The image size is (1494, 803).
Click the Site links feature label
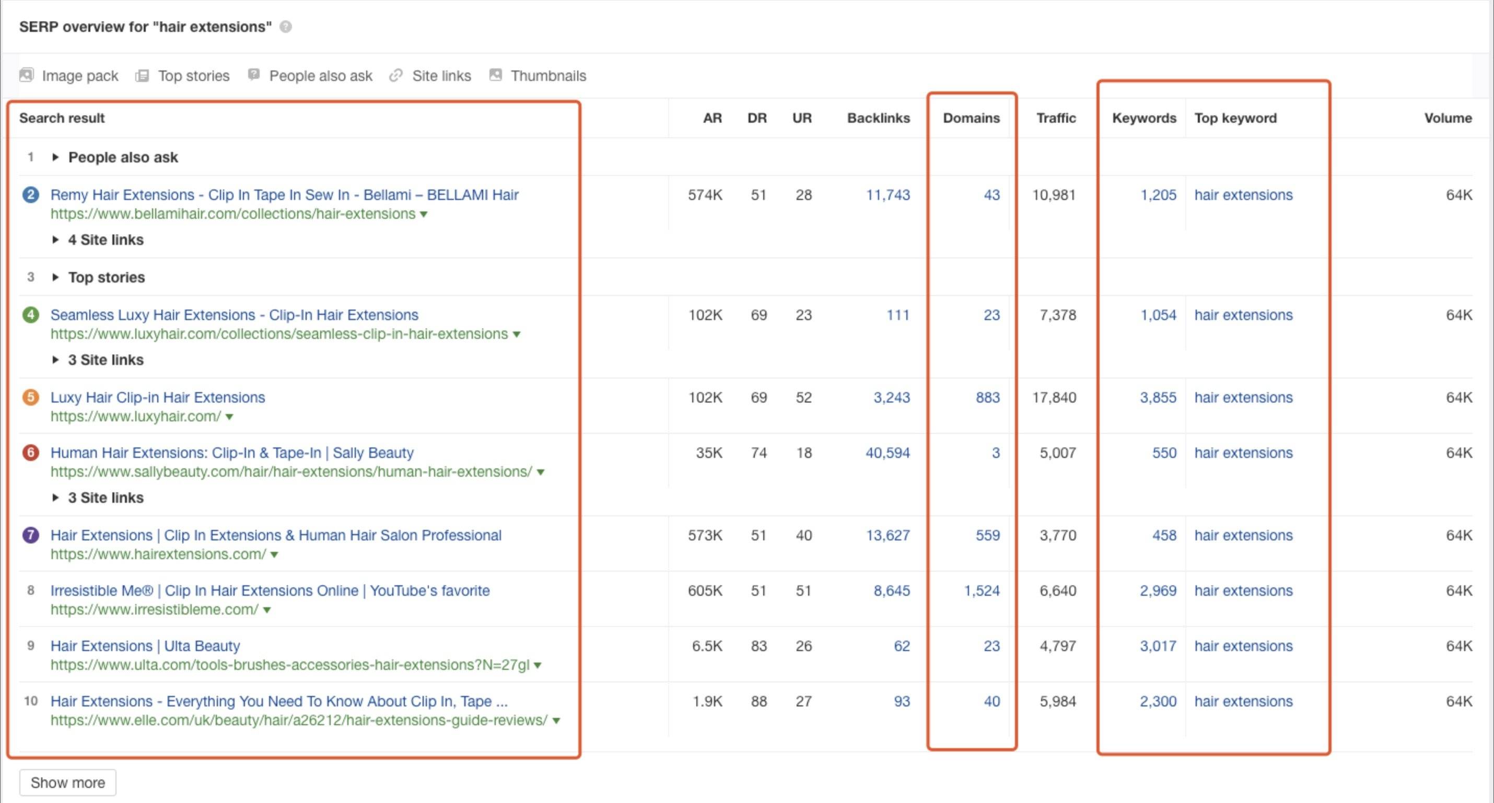(441, 76)
